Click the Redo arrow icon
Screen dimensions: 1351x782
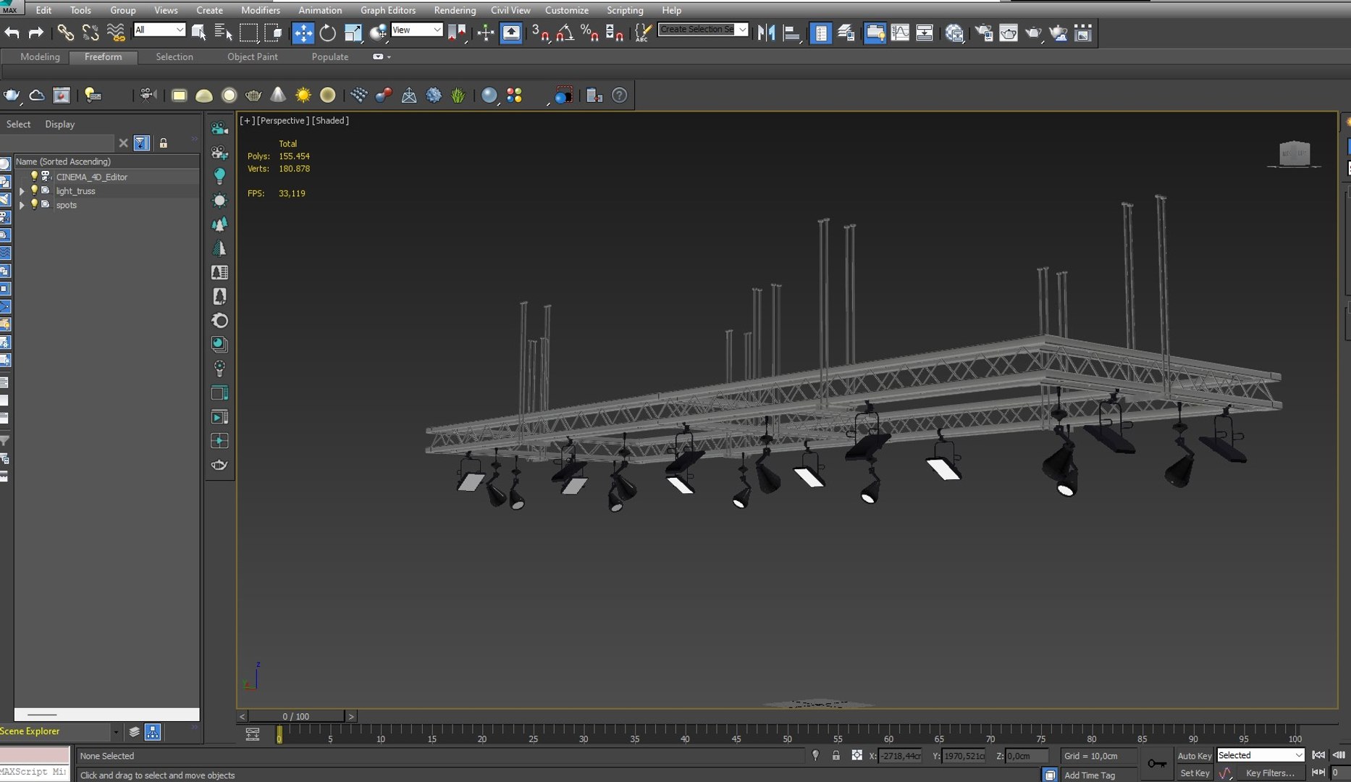(35, 33)
